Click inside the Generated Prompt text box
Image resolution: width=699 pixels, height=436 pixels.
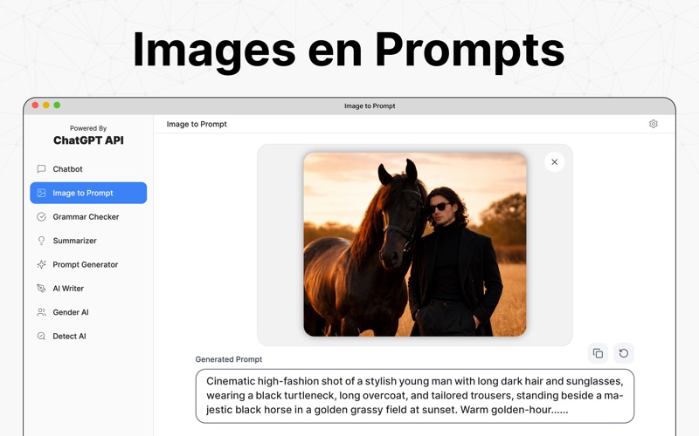(414, 396)
